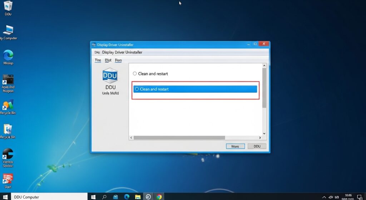Image resolution: width=366 pixels, height=200 pixels.
Task: Click the highlighted circular taskbar app icon
Action: coord(148,197)
